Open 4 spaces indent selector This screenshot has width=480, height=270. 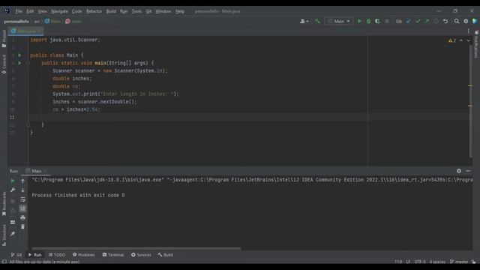pos(437,262)
